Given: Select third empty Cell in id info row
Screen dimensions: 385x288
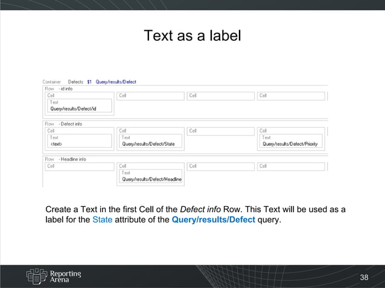Looking at the screenshot, I should tap(220, 96).
